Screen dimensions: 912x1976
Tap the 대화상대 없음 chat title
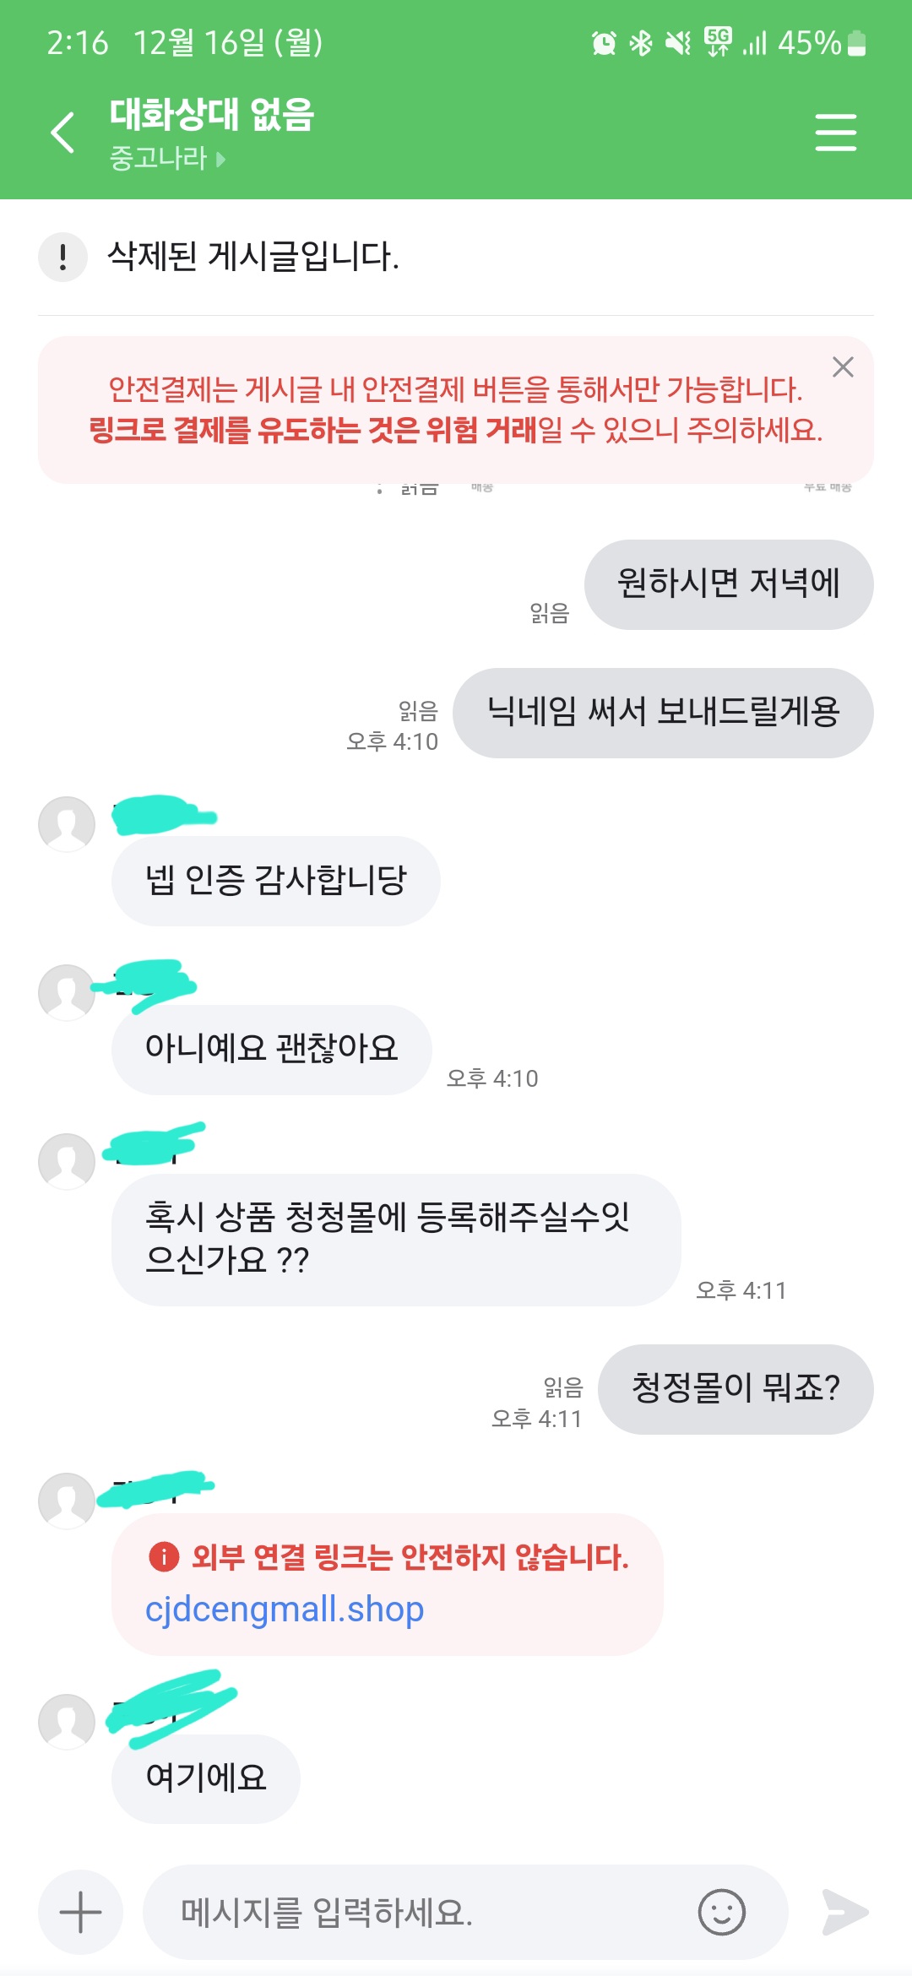point(212,115)
